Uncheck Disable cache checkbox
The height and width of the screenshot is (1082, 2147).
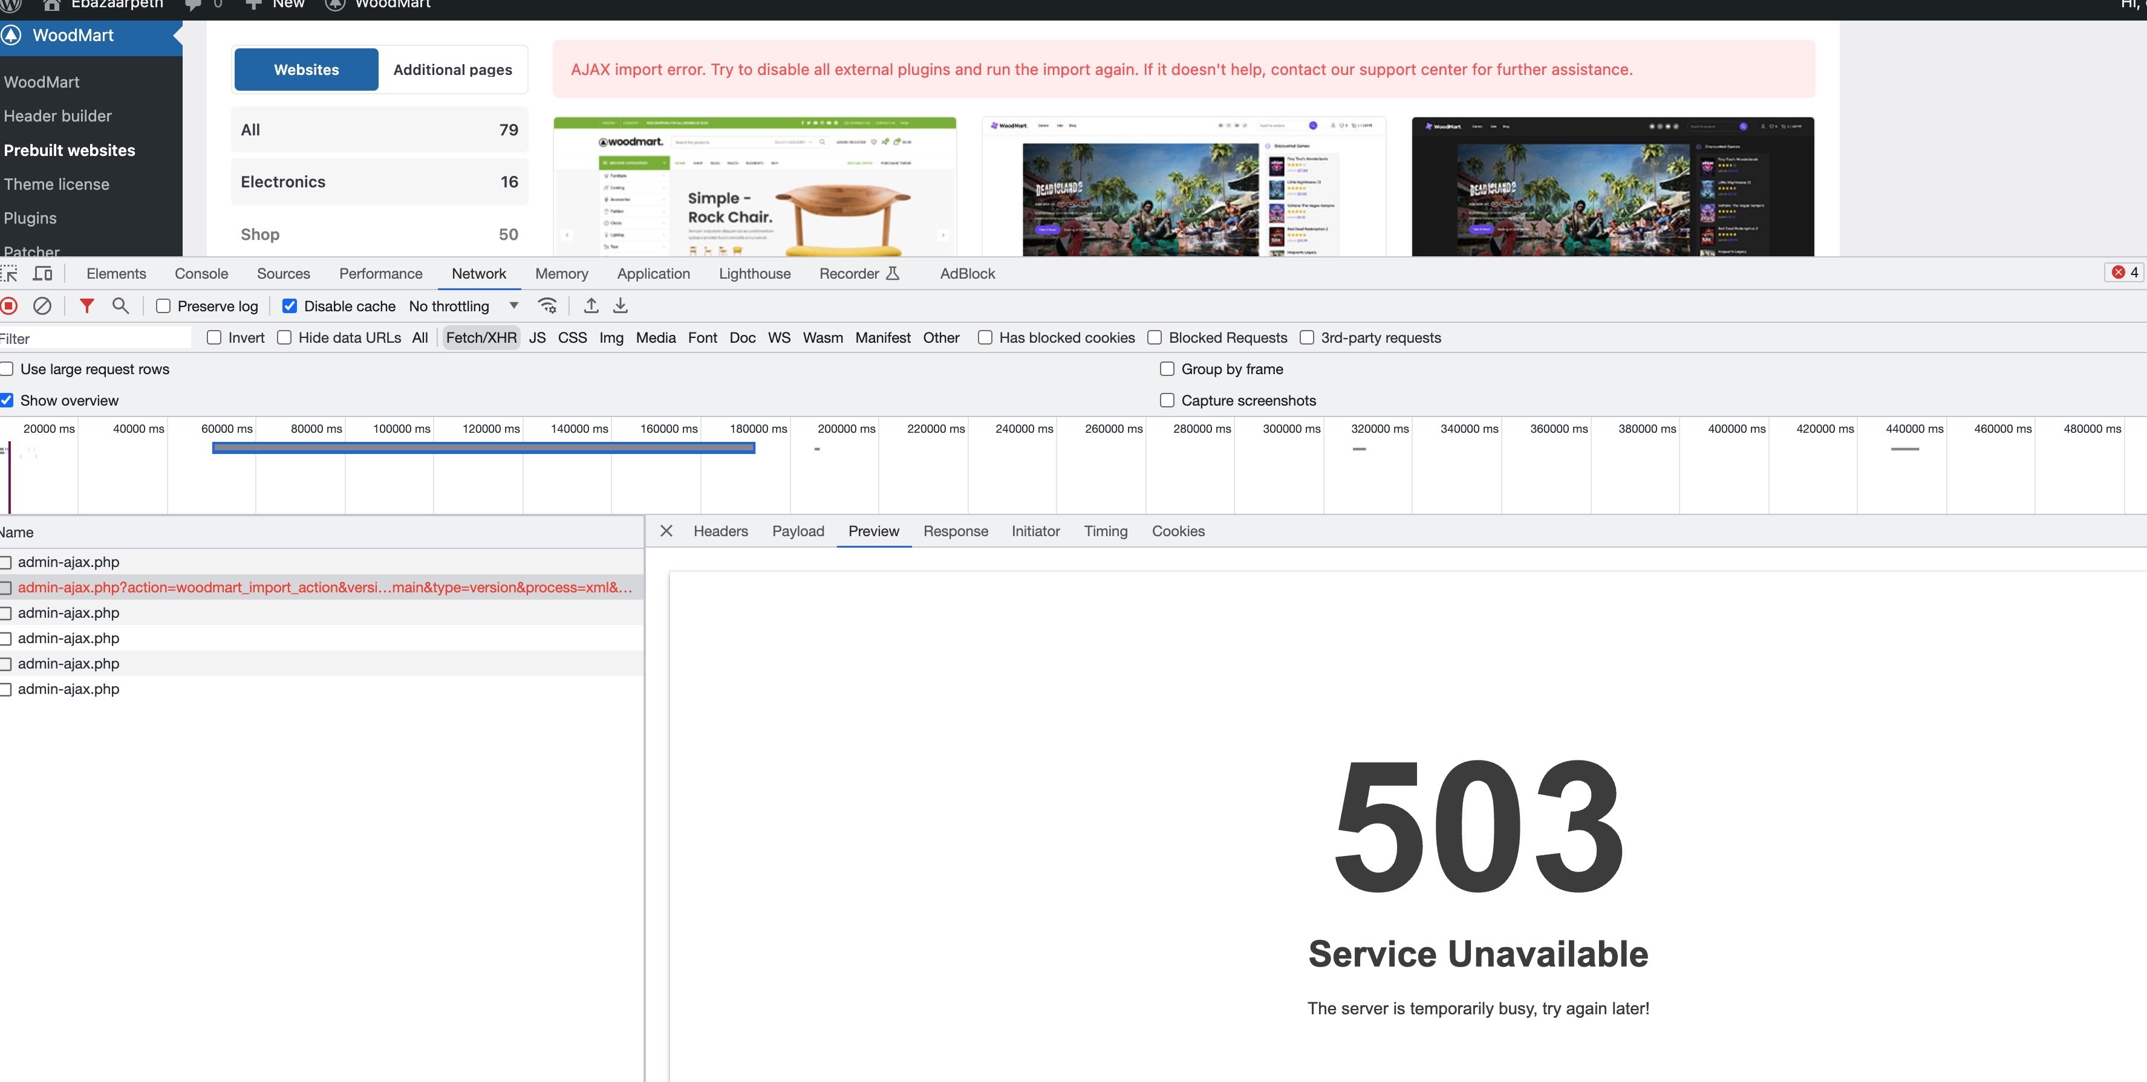coord(290,306)
